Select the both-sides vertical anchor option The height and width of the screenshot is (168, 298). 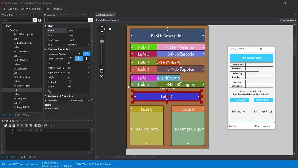(86, 59)
